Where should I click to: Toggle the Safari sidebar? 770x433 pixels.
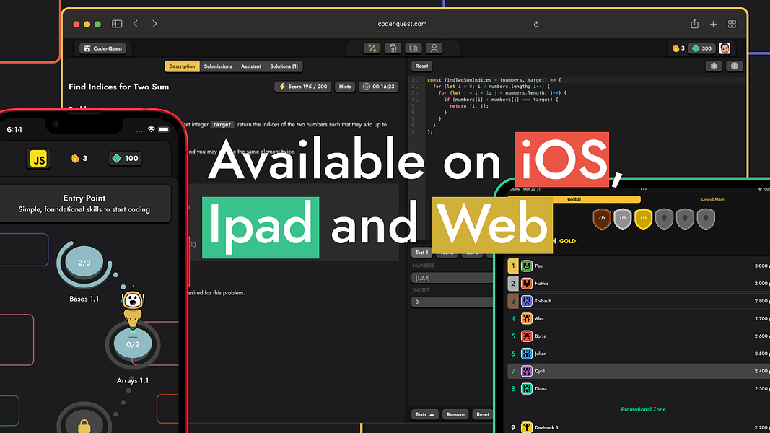[117, 24]
